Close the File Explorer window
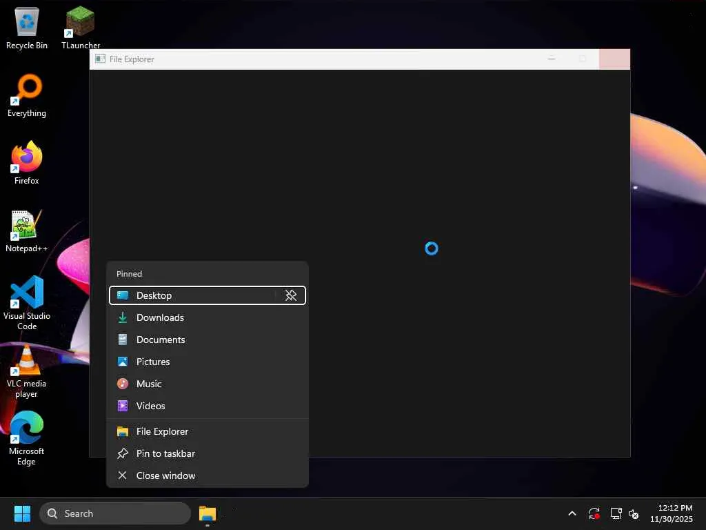Screen dimensions: 706x530 pos(614,59)
